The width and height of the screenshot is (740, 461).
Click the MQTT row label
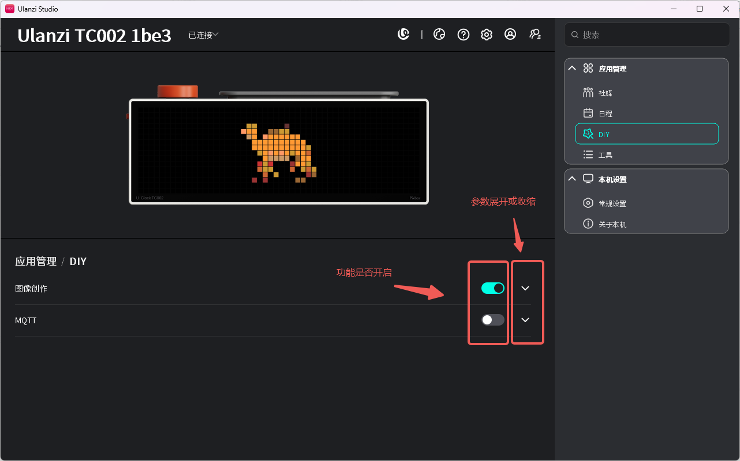[26, 320]
